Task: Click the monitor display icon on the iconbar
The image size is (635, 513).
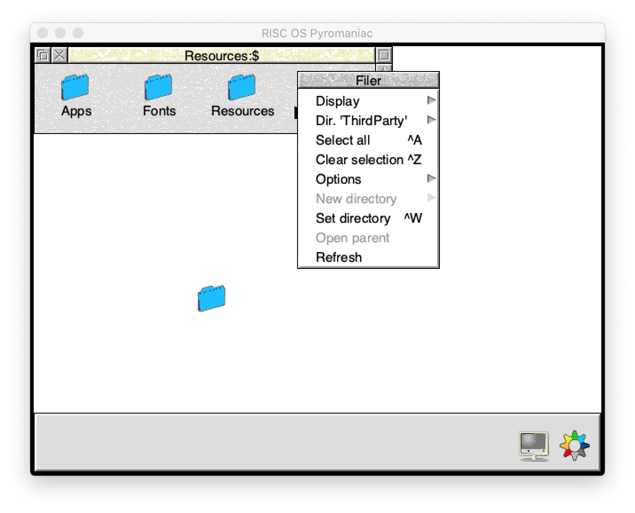Action: [x=533, y=446]
